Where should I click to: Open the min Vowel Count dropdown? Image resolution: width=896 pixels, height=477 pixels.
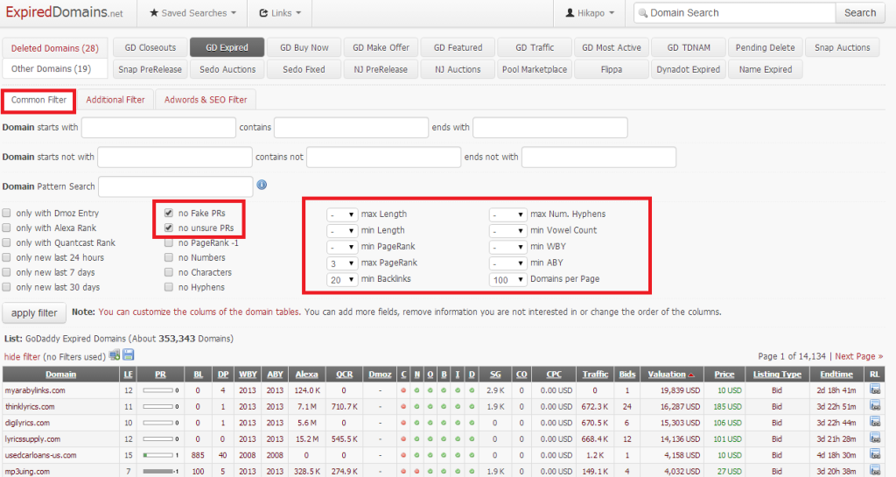pyautogui.click(x=507, y=231)
